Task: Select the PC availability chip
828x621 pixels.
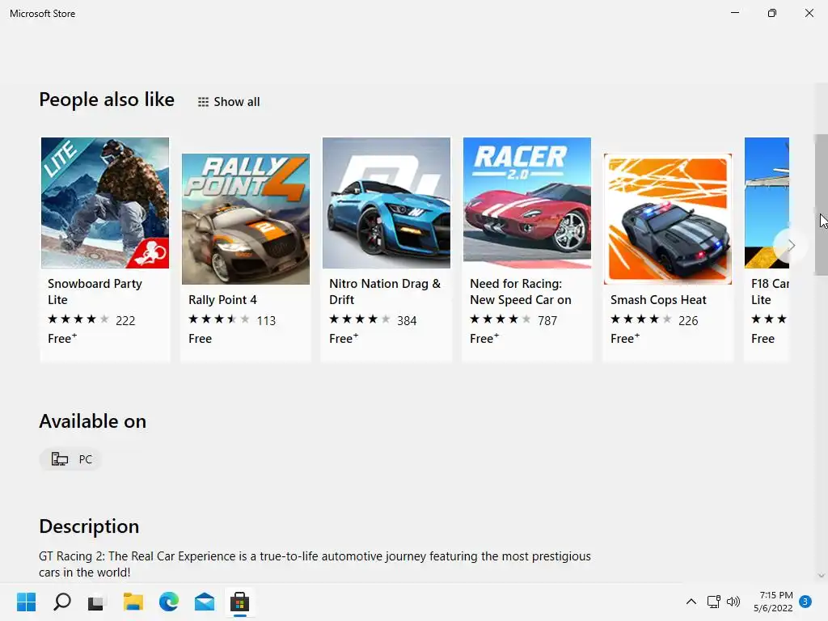Action: [71, 459]
